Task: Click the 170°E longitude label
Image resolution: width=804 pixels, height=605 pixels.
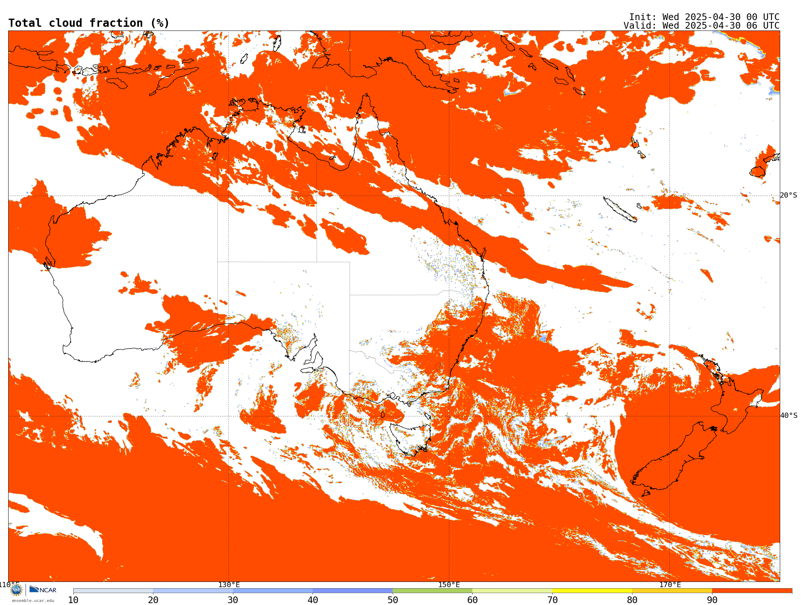Action: click(670, 585)
